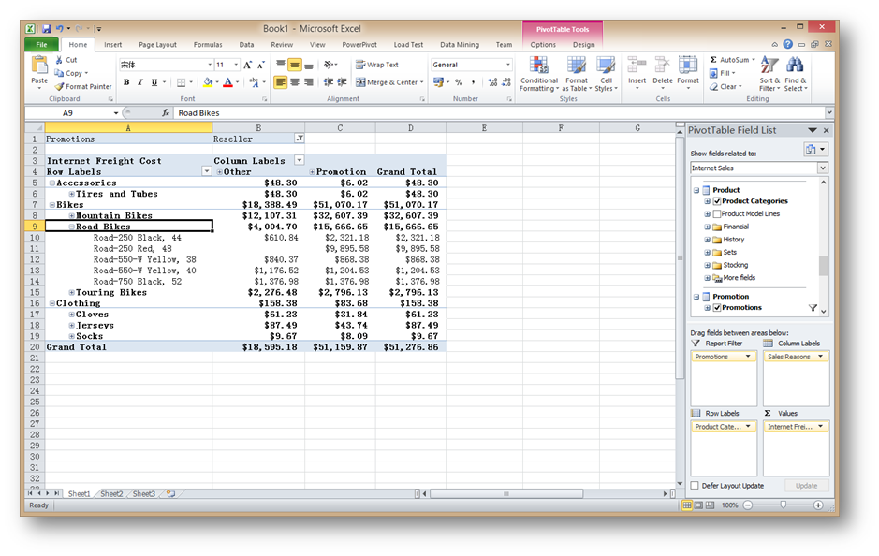
Task: Toggle Italic formatting
Action: coord(140,82)
